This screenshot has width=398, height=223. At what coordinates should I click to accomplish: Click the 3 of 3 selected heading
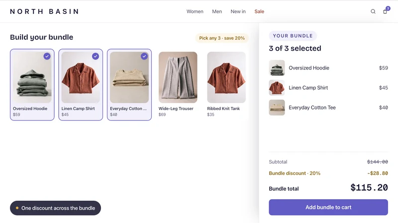pyautogui.click(x=295, y=48)
